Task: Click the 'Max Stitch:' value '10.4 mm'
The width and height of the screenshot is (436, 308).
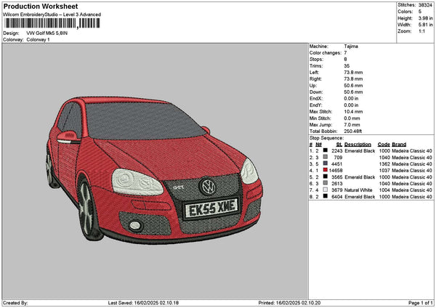Action: pos(353,112)
